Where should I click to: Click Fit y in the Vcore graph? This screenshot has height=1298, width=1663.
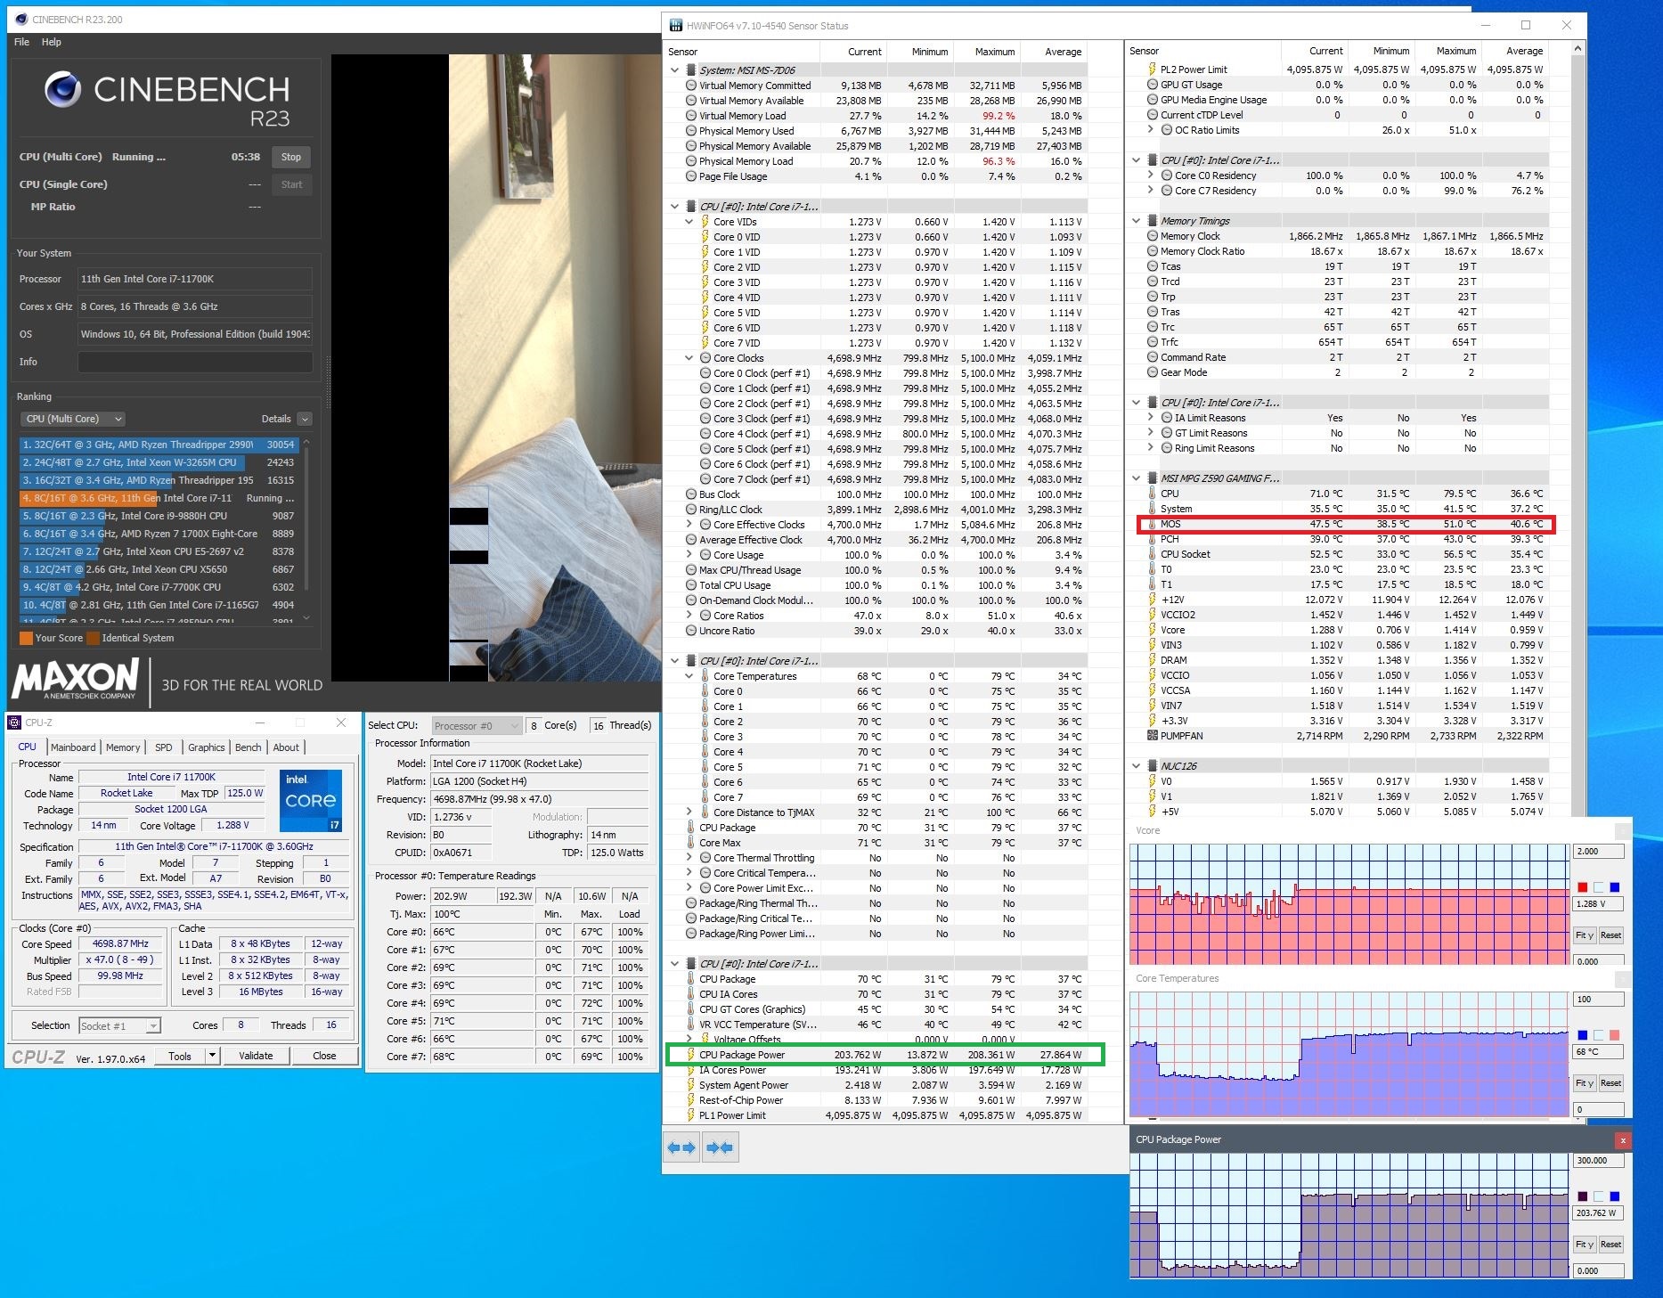(1584, 935)
